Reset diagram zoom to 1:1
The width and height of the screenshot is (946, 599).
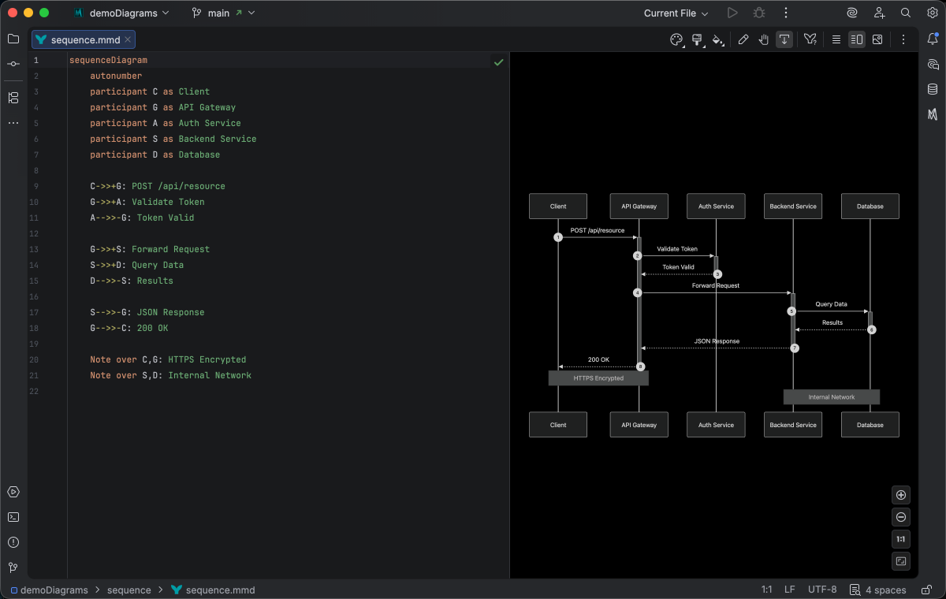(x=901, y=539)
